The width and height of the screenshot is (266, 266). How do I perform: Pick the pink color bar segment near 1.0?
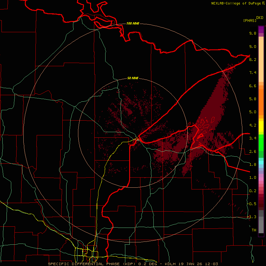(261, 179)
